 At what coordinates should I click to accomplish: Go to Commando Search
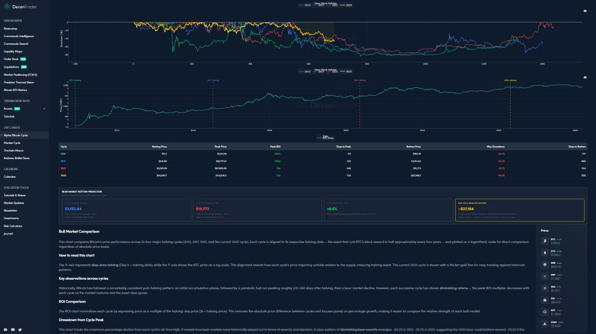click(x=16, y=44)
